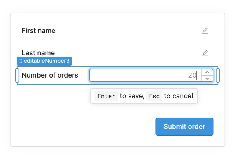Decrease Number of orders with down chevron
Screen dimensions: 242x159
[x=207, y=79]
